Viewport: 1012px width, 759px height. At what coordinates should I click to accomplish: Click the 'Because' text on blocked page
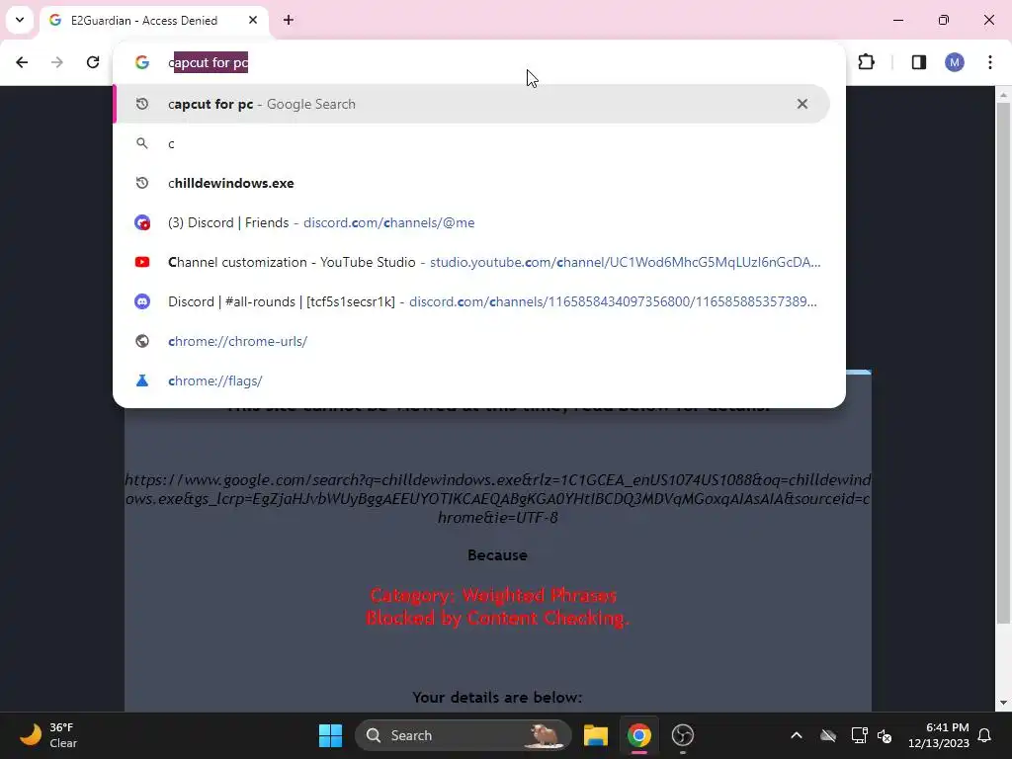coord(498,555)
